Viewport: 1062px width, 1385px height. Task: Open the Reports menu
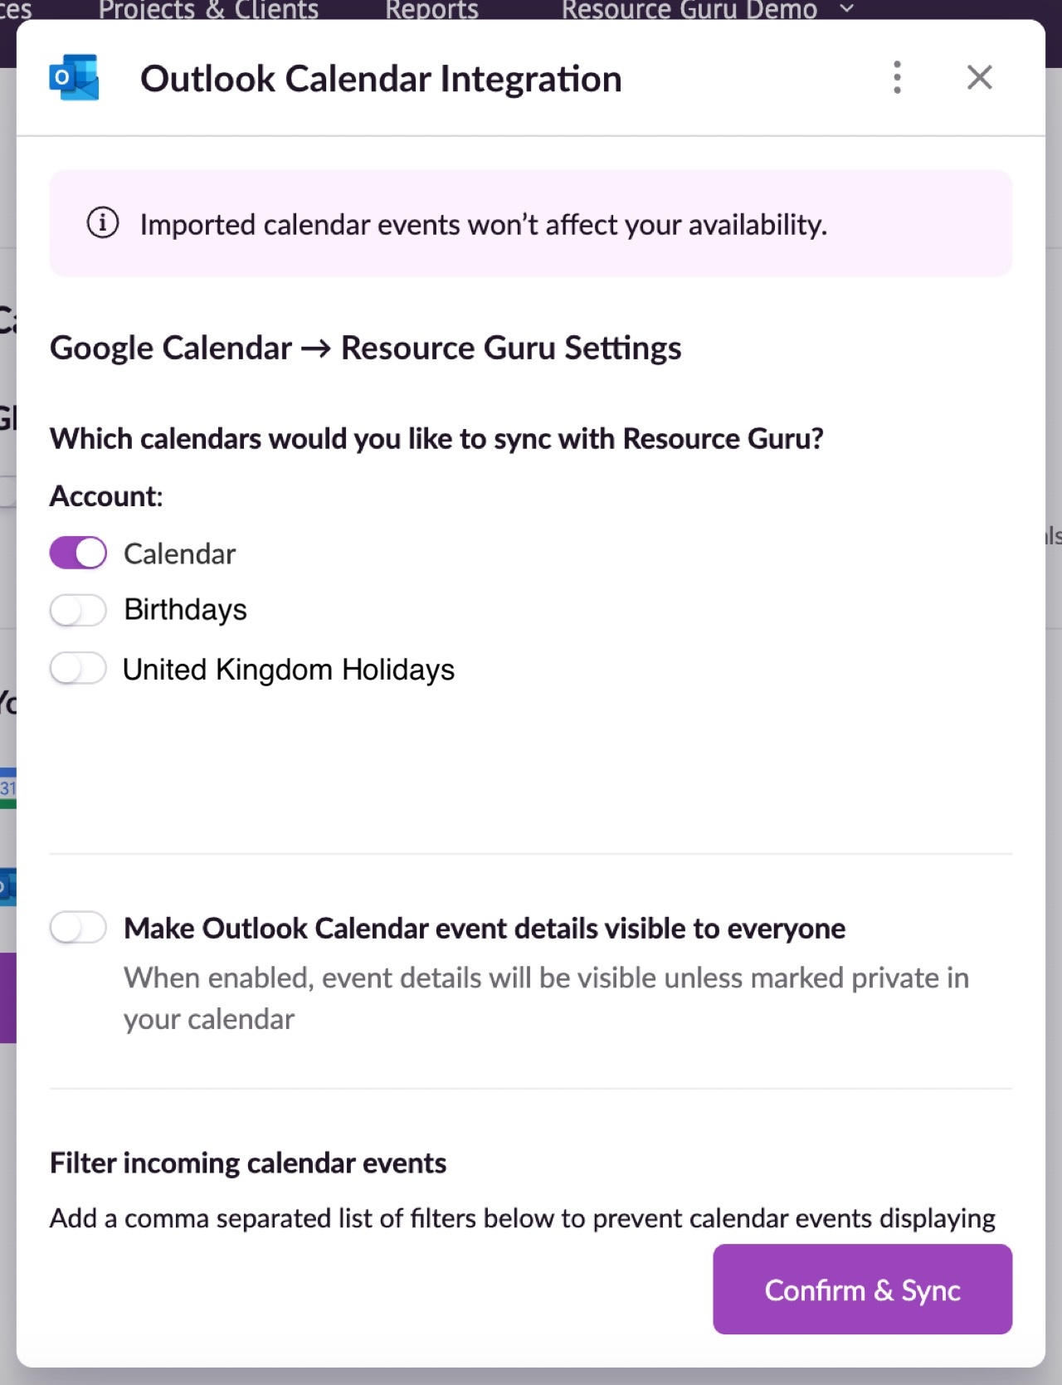tap(431, 10)
